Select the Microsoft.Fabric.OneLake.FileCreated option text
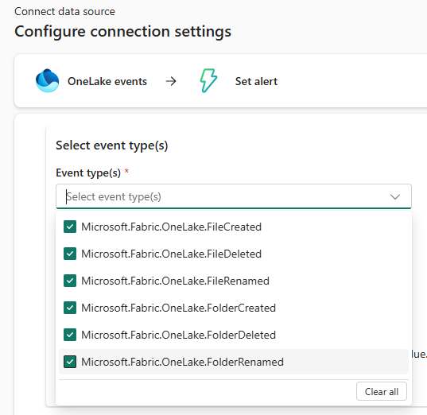 (171, 227)
